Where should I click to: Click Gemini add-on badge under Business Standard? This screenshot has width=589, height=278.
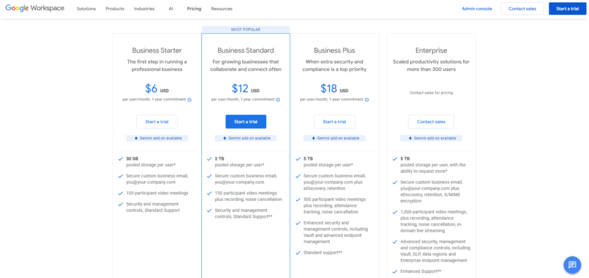coord(246,138)
